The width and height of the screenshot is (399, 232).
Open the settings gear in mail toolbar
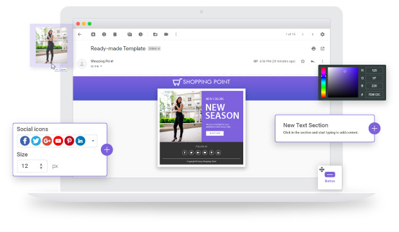click(x=322, y=34)
